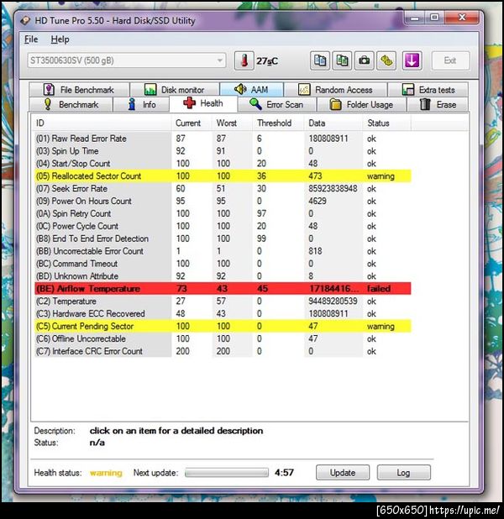Click the HD Tune title bar app icon
504x519 pixels.
pos(25,20)
